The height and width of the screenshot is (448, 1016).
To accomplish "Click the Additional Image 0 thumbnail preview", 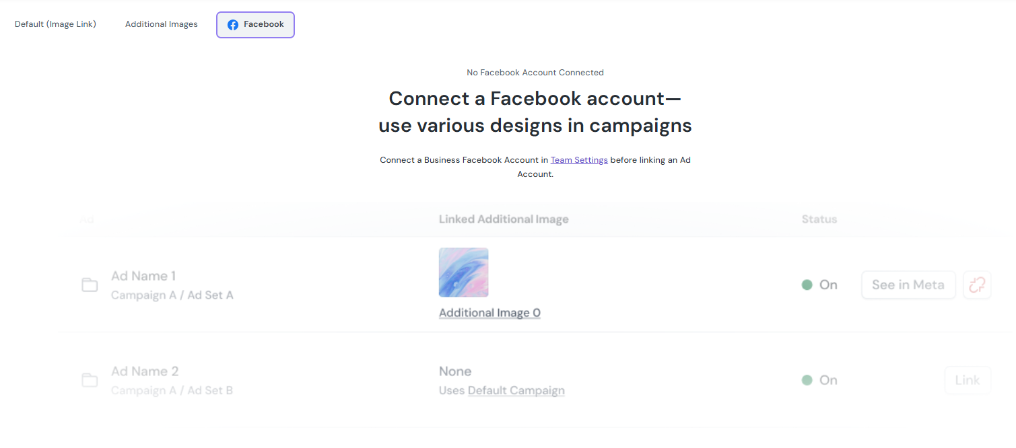I will pyautogui.click(x=464, y=272).
